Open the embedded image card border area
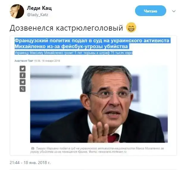The image size is (185, 170). click(x=93, y=95)
